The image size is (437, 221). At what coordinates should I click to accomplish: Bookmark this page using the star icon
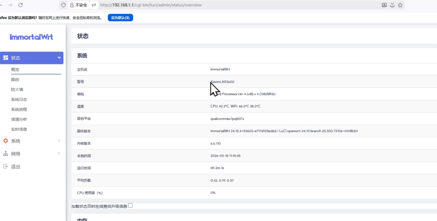pos(400,5)
